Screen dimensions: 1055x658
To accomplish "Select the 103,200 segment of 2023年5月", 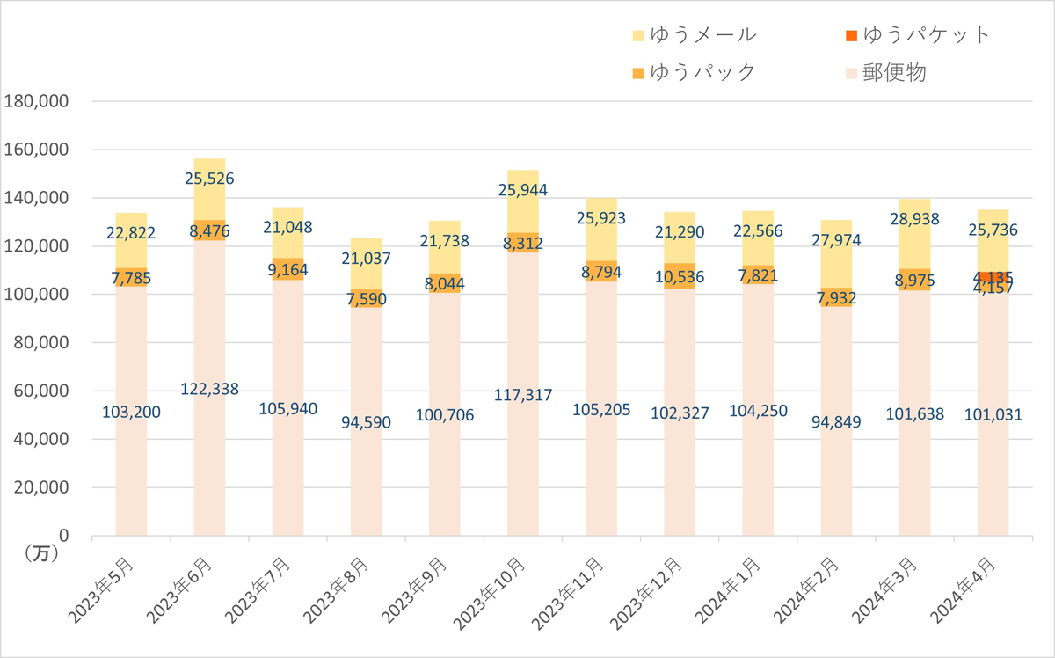I will (131, 410).
